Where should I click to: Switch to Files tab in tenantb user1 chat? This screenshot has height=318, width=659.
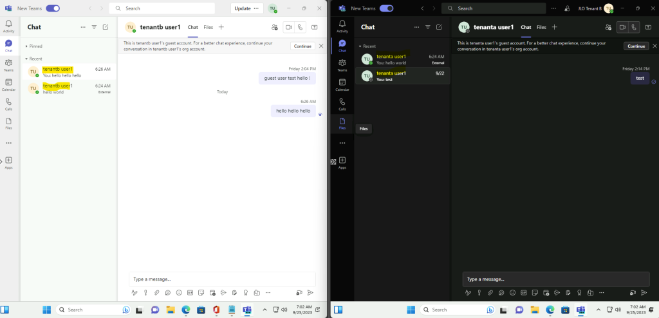click(208, 27)
